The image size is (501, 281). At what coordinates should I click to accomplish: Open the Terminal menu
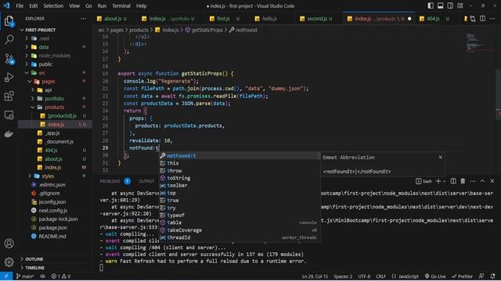pyautogui.click(x=121, y=5)
